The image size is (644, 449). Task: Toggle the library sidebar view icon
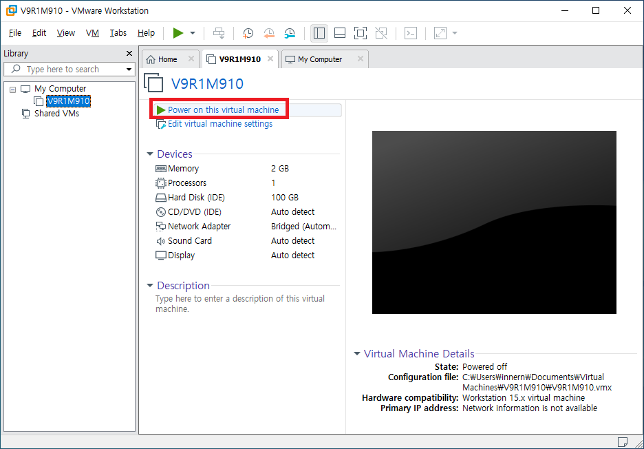[319, 33]
